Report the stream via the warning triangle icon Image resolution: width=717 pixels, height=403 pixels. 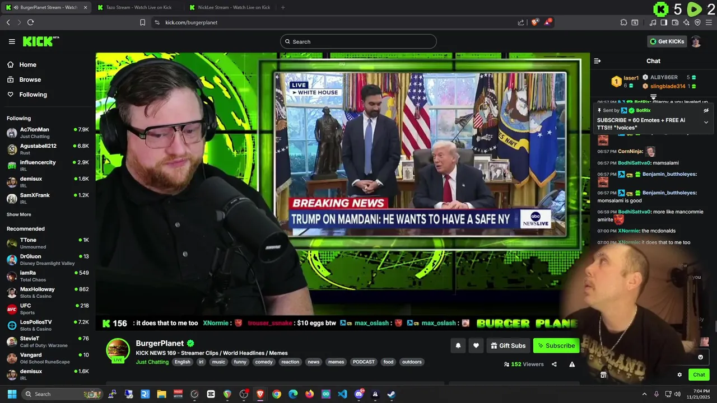point(572,364)
